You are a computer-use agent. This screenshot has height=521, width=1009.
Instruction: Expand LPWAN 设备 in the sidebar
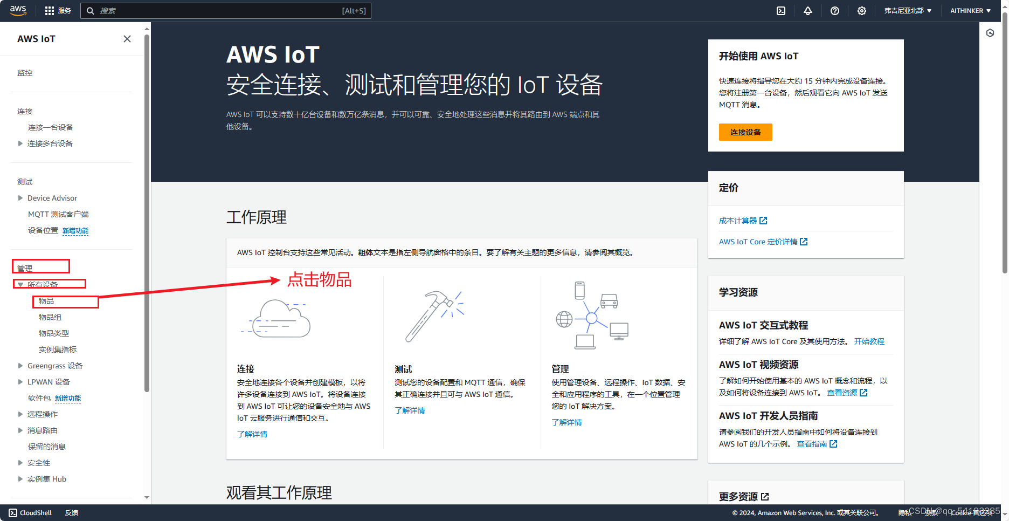[20, 382]
